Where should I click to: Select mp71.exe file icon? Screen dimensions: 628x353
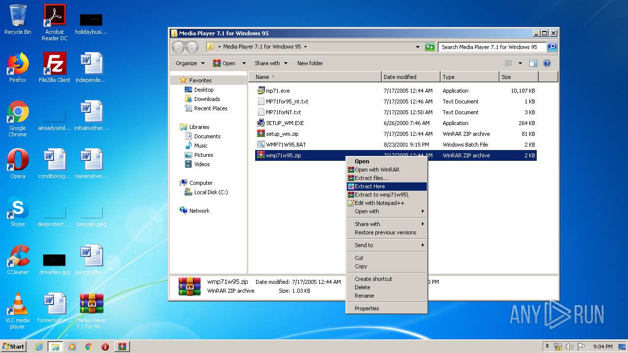(x=261, y=91)
